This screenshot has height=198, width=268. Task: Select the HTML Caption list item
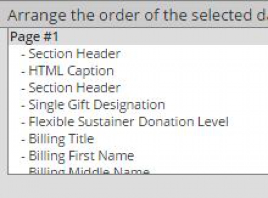coord(138,71)
